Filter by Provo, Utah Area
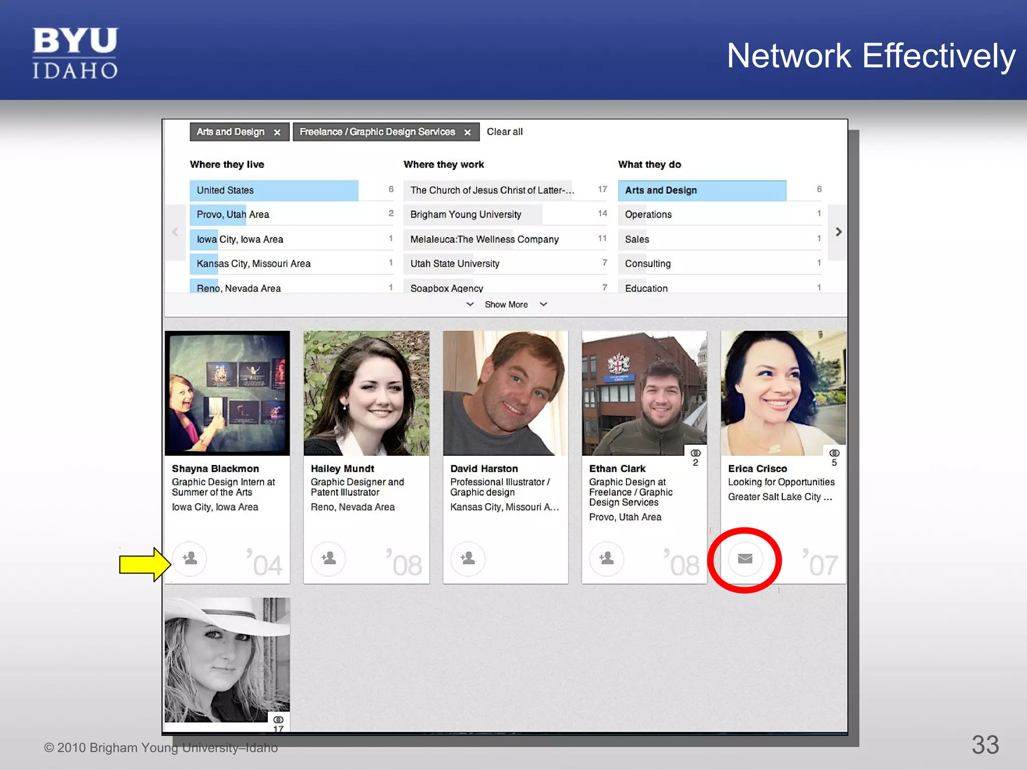Screen dimensions: 1027x770 pos(292,215)
